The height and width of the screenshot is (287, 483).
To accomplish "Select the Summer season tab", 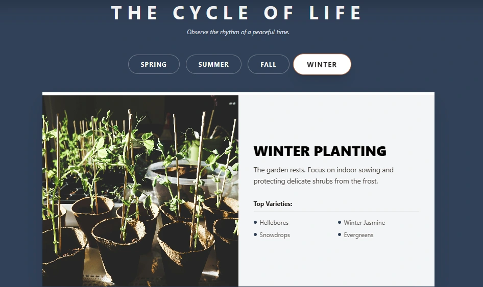I will click(213, 65).
